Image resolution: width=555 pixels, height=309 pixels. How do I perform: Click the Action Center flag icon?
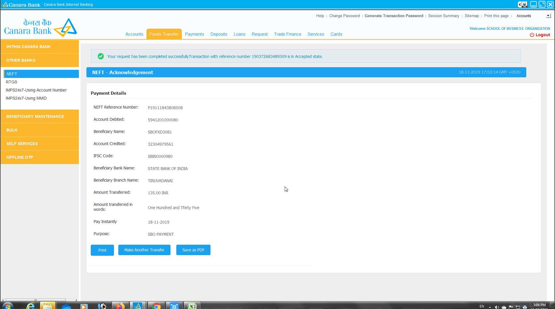pos(511,307)
